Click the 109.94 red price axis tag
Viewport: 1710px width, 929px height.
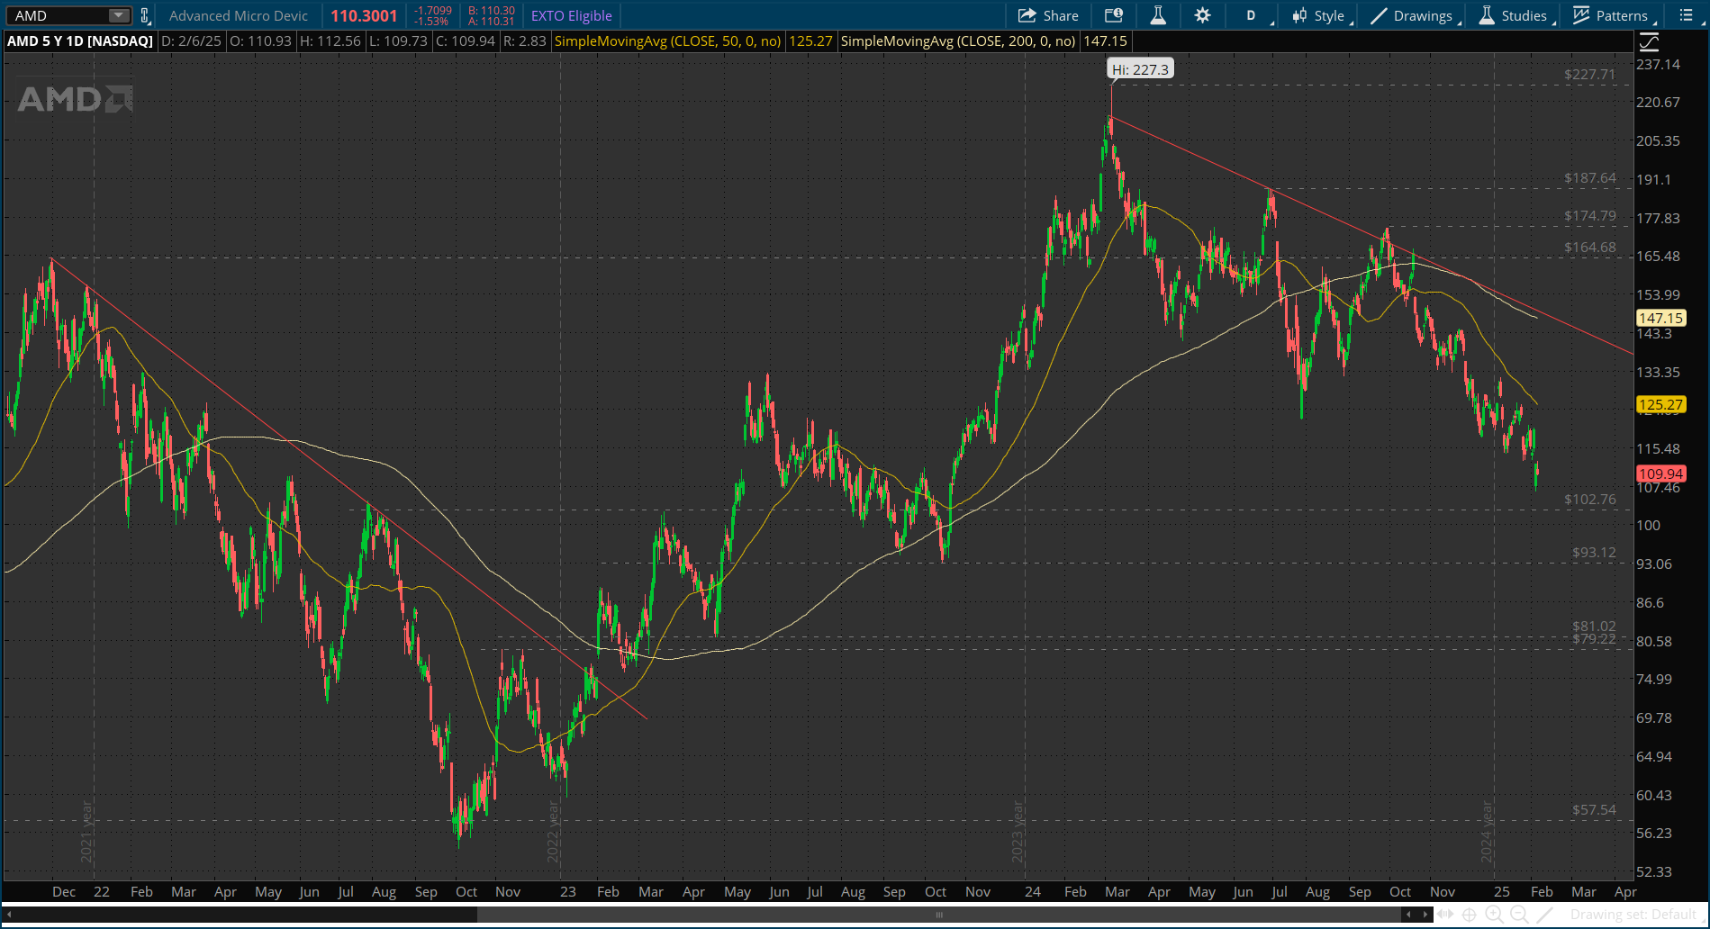[1660, 474]
